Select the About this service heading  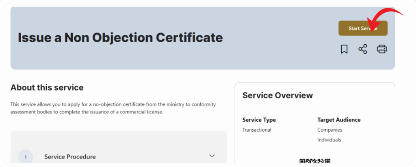47,87
